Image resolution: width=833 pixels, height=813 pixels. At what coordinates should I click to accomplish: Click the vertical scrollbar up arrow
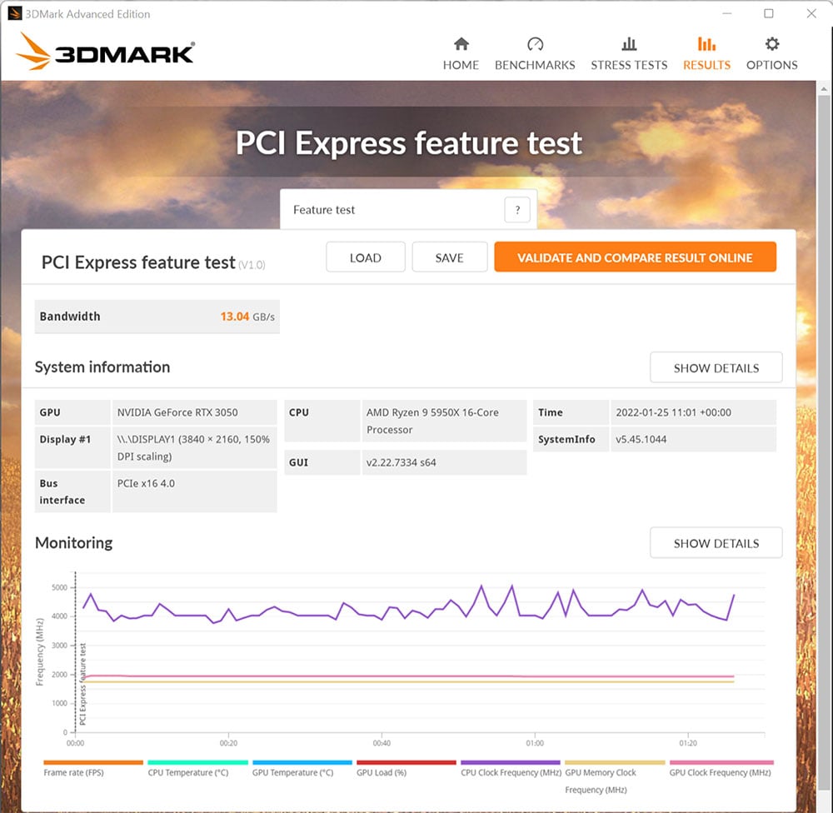coord(824,89)
